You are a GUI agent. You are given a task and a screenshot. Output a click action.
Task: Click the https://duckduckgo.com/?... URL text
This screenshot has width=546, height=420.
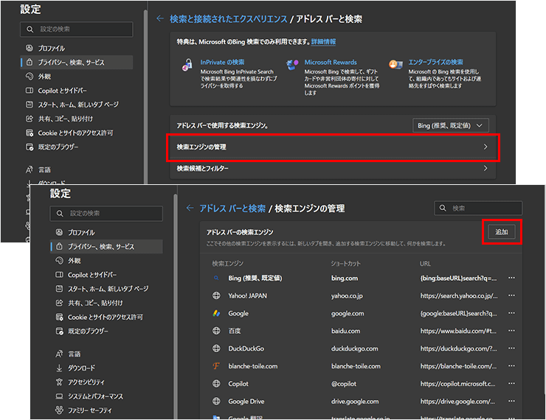[x=458, y=349]
